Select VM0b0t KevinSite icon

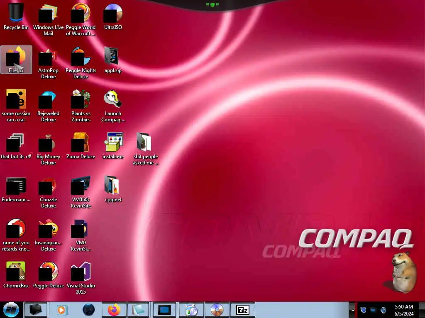[x=81, y=192]
